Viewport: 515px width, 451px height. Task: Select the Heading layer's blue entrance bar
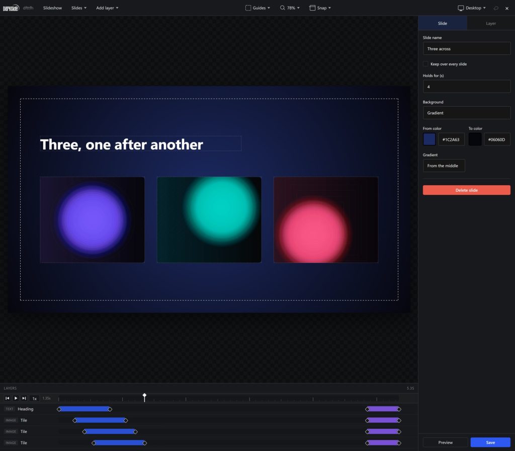coord(84,409)
